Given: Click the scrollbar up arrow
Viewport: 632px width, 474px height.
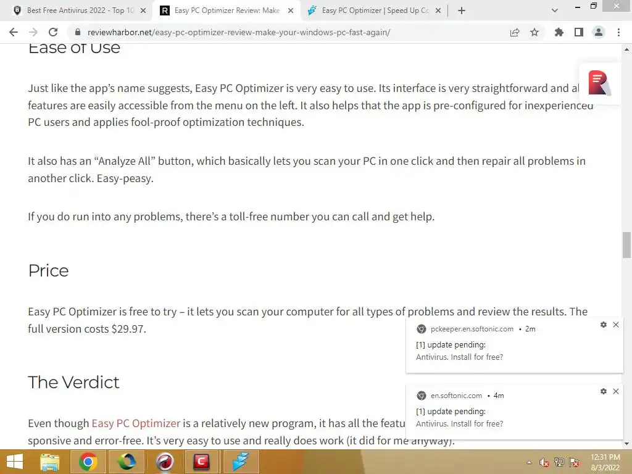Looking at the screenshot, I should tap(626, 49).
